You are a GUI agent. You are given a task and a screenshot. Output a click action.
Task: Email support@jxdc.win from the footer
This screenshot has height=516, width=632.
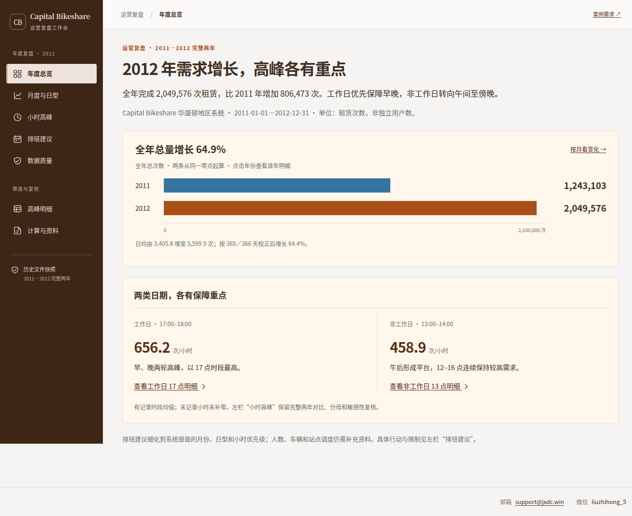click(539, 502)
